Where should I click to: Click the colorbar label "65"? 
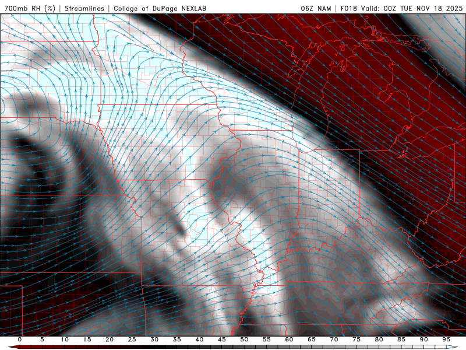[312, 339]
